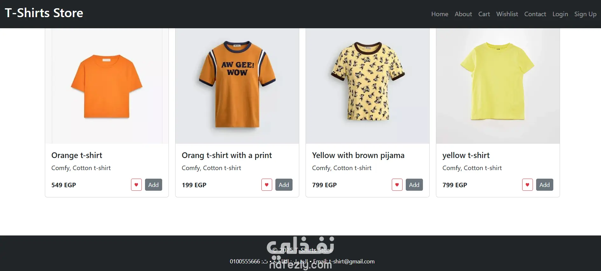Screen dimensions: 601x271
Task: Add the 199 EGP shirt to cart
Action: (284, 185)
